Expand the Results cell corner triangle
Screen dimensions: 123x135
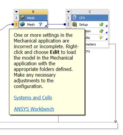(106, 39)
